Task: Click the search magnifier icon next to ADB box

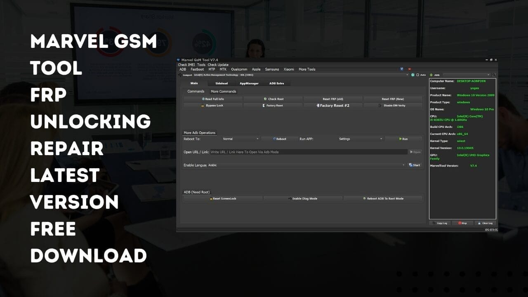Action: 495,75
